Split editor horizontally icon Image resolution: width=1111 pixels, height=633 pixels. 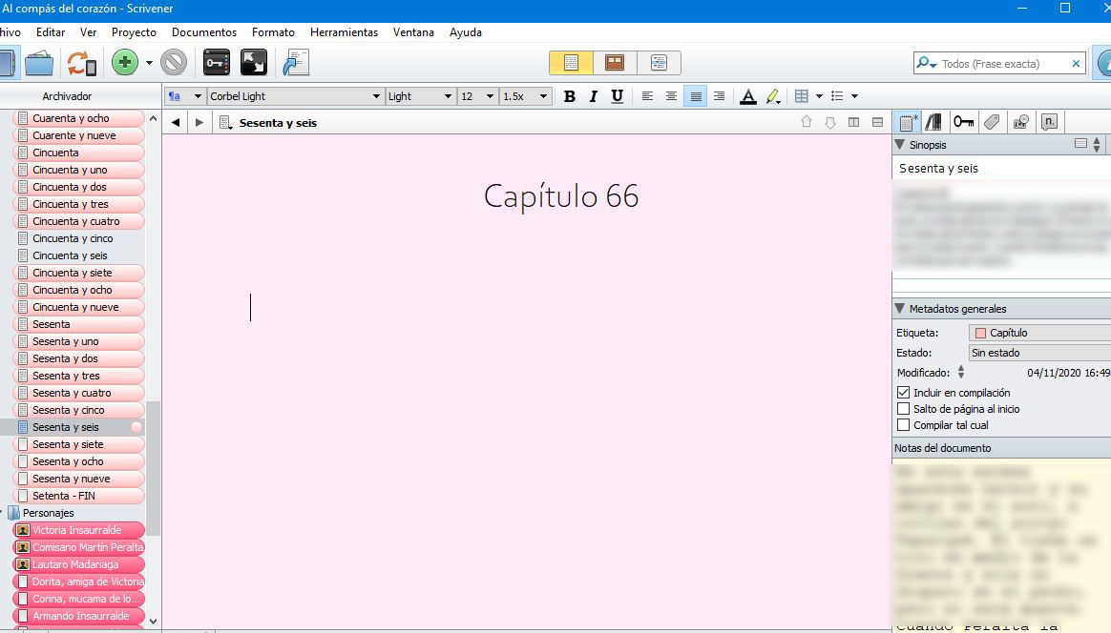[x=877, y=122]
